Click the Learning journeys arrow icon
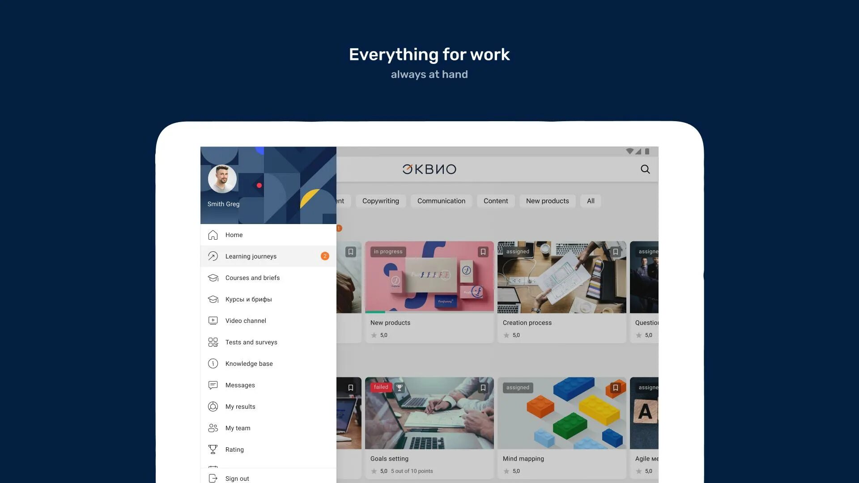The image size is (859, 483). [x=213, y=256]
